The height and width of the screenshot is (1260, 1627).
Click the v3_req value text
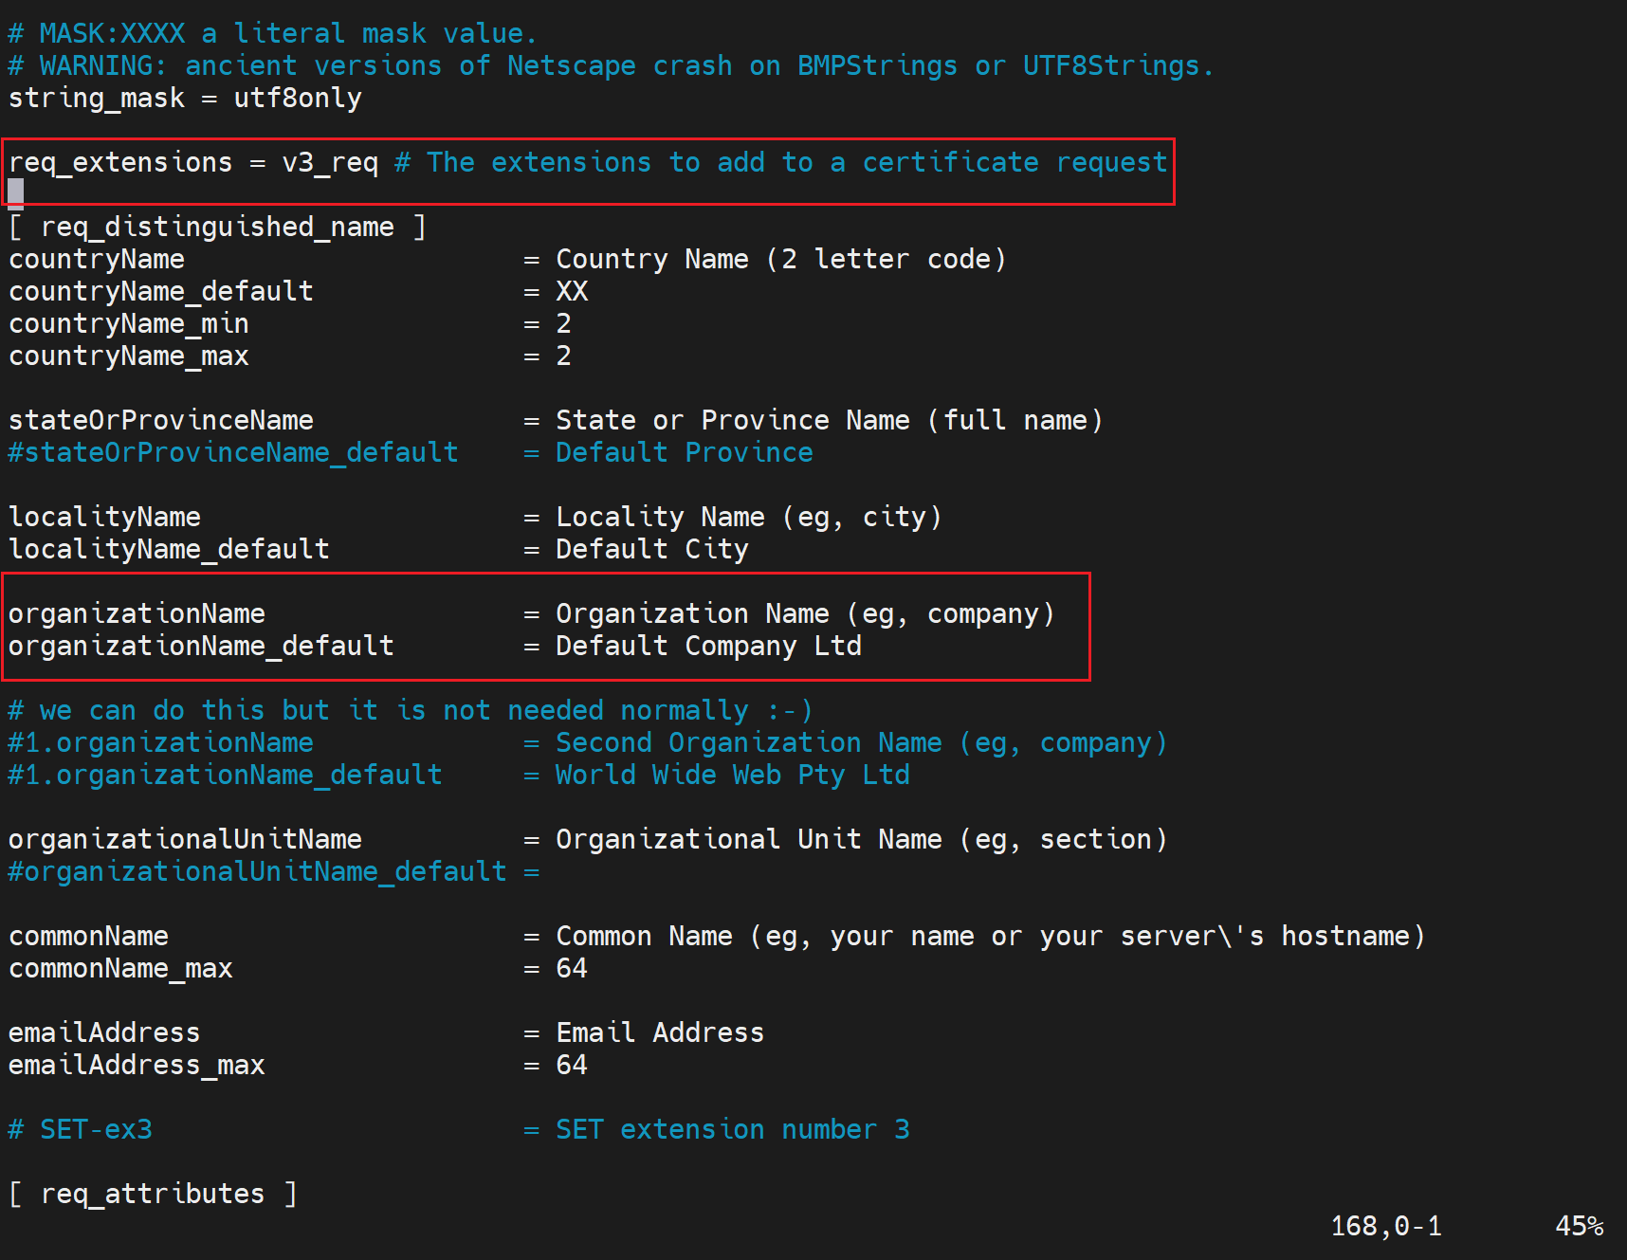click(330, 163)
